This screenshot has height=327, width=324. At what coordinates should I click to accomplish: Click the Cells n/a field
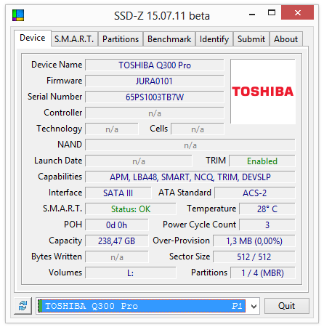click(198, 129)
